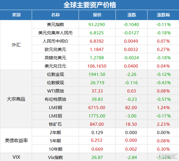Click the percentage 0.27%
This screenshot has width=179, height=161.
pos(164,50)
